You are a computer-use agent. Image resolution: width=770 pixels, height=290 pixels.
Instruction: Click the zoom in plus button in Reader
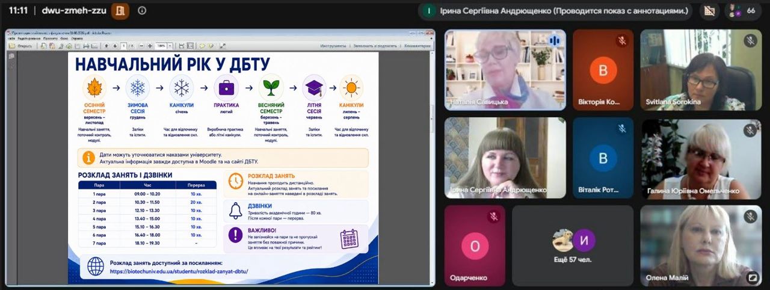pos(150,46)
